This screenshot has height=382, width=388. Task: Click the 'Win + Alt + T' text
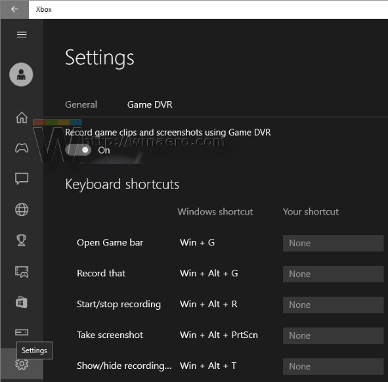tap(208, 366)
